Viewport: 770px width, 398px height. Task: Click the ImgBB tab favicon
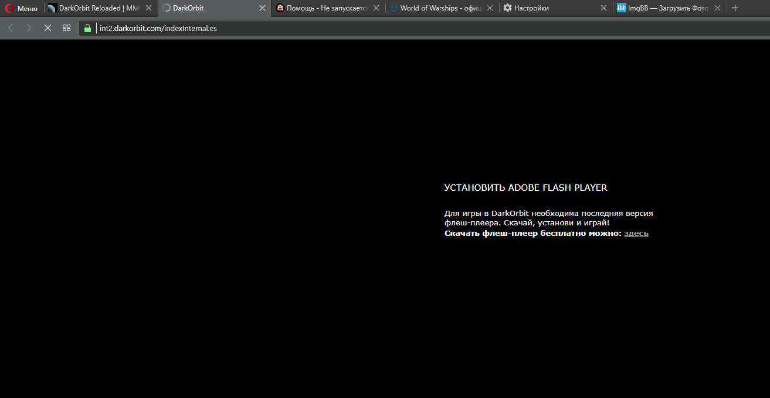tap(622, 8)
